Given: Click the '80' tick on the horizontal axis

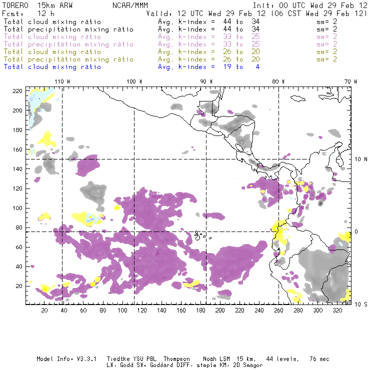Looking at the screenshot, I should (x=103, y=310).
